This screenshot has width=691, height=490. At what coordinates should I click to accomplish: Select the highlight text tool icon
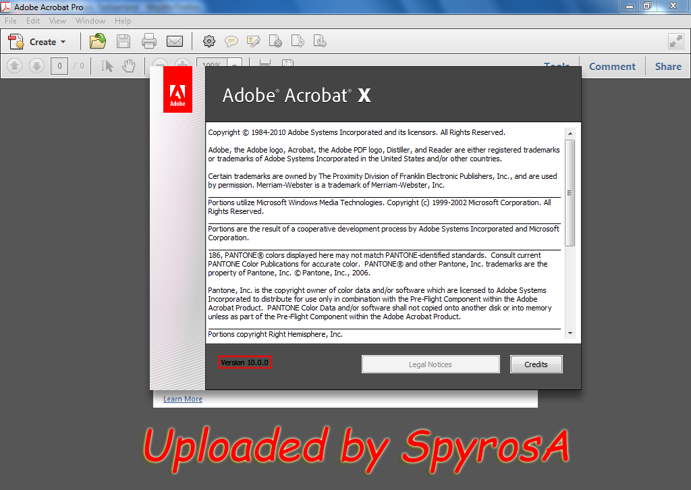point(254,41)
